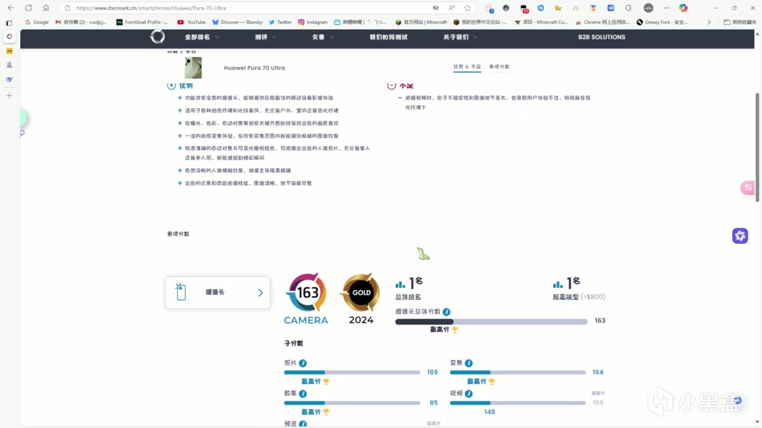Image resolution: width=762 pixels, height=428 pixels.
Task: Open the Twitter bookmark
Action: (x=280, y=22)
